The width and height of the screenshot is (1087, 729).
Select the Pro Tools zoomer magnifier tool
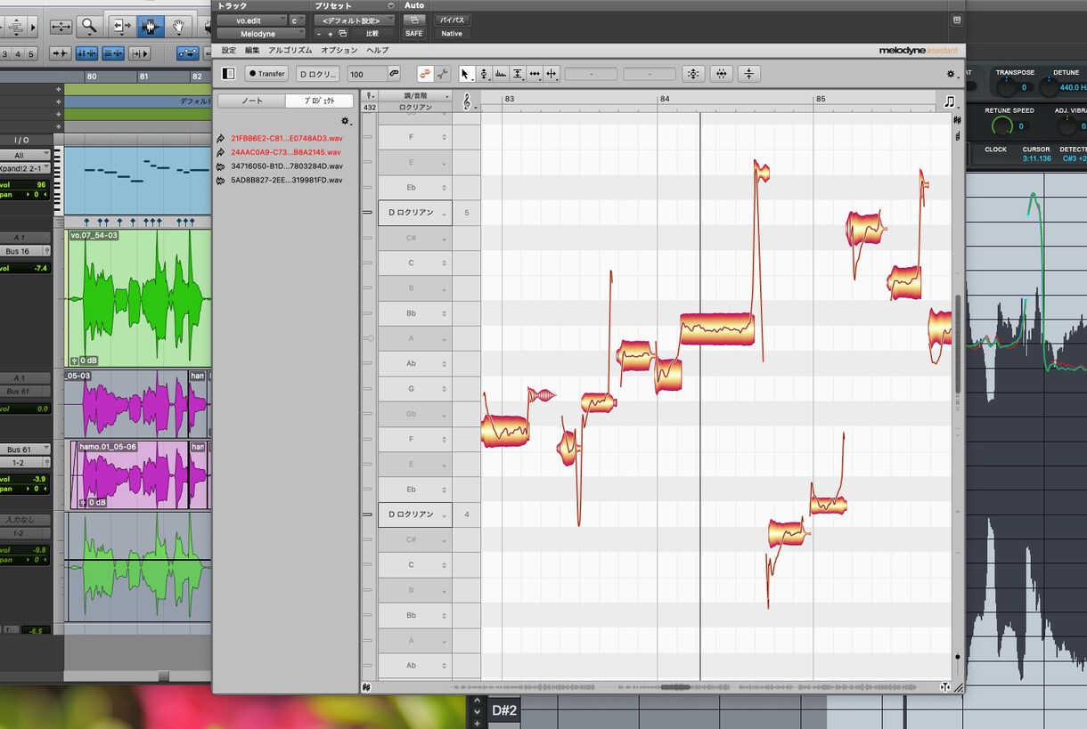(88, 26)
